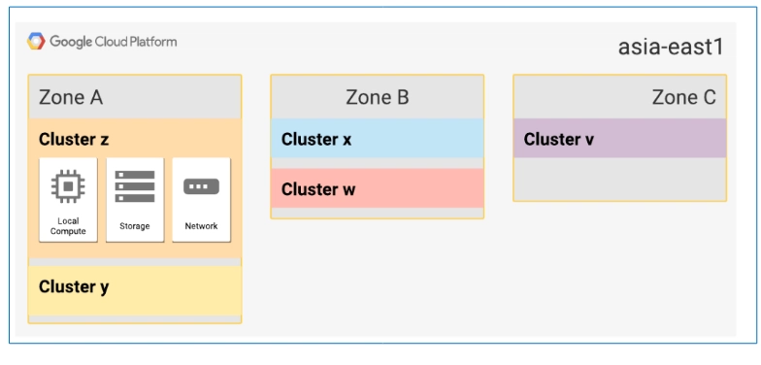Click the Storage white card
The width and height of the screenshot is (761, 365).
tap(135, 200)
